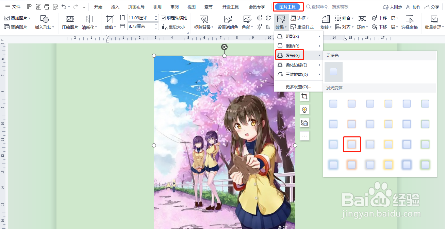The height and width of the screenshot is (229, 445).
Task: Click 上移一层 (Bring Forward) button
Action: click(x=385, y=18)
